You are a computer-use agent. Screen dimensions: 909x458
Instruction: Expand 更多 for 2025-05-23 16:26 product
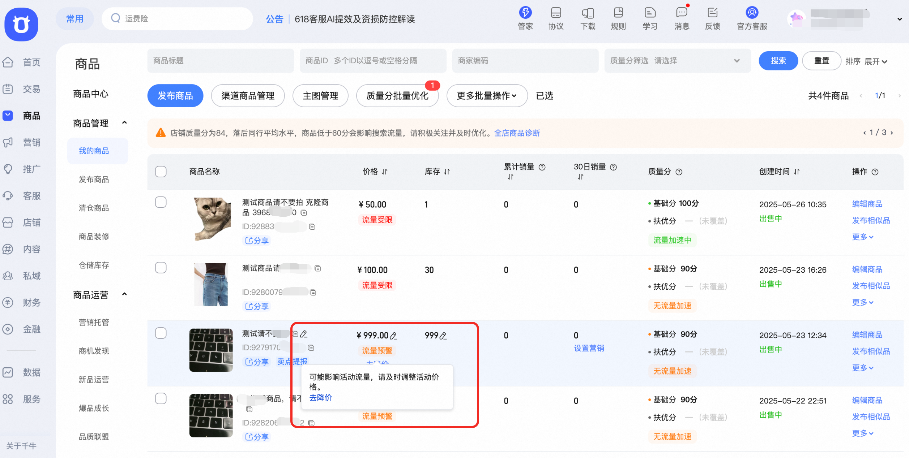(863, 302)
